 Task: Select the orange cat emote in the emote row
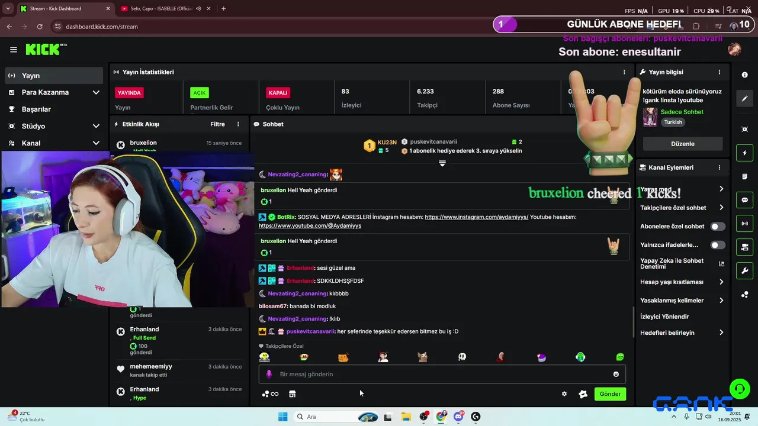pos(343,357)
